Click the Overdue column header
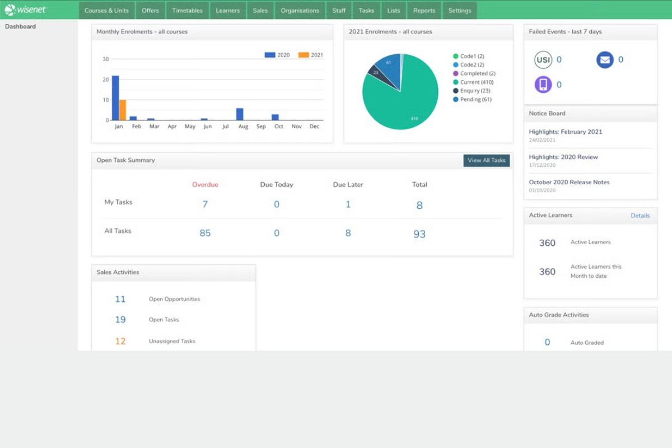This screenshot has width=672, height=448. coord(205,184)
